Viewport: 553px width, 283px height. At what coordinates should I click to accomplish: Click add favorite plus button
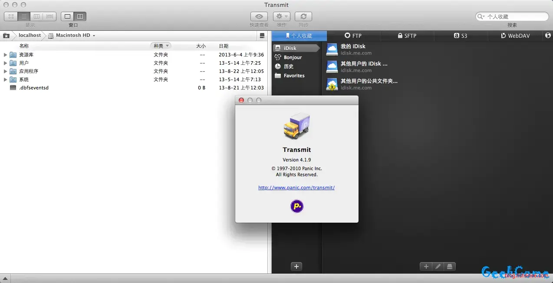click(x=426, y=267)
